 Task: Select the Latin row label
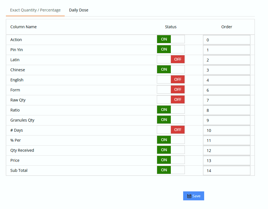coord(15,60)
